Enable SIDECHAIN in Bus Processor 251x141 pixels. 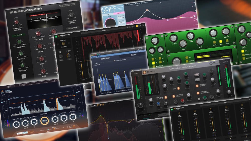[x=19, y=35]
